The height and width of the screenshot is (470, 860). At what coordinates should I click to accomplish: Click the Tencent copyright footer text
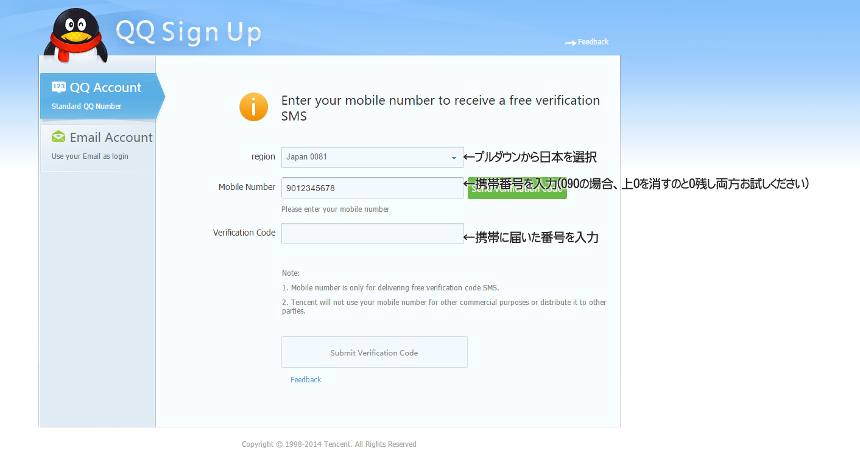[329, 444]
